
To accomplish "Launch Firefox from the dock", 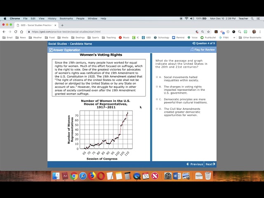I will point(92,176).
